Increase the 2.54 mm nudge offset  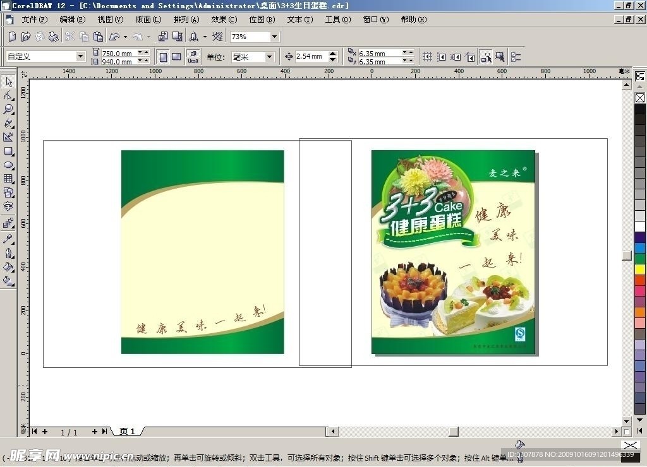click(333, 54)
